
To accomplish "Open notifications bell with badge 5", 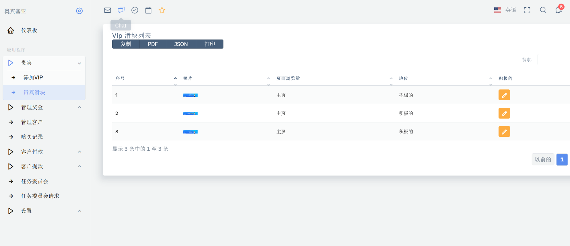I will coord(558,10).
